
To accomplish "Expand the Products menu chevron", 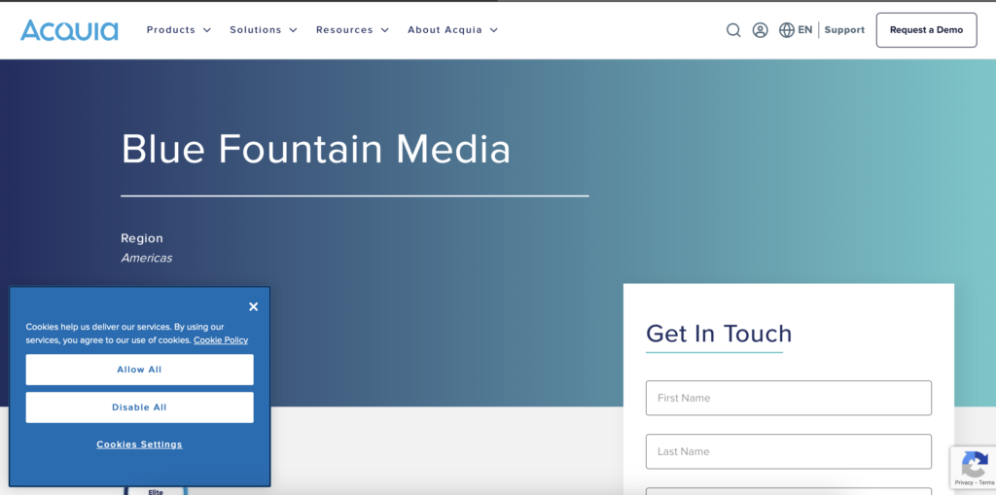I will coord(207,30).
